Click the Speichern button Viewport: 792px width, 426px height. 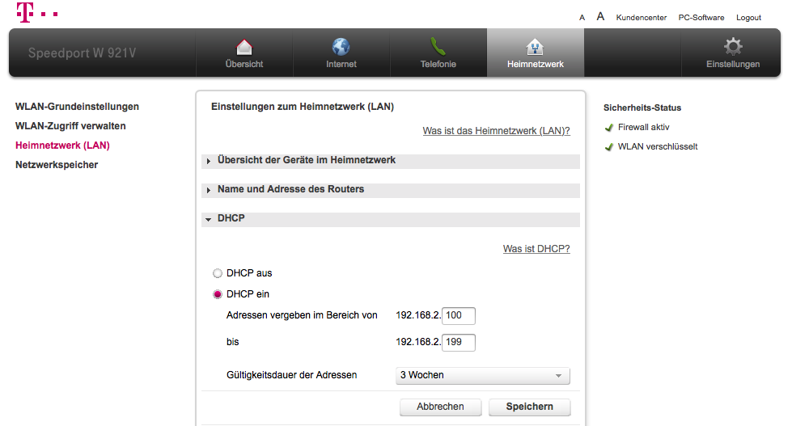(x=530, y=407)
